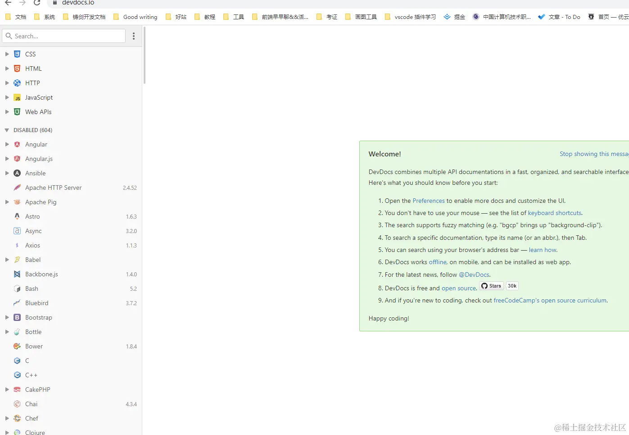Click the Bottle icon
629x435 pixels.
tap(17, 332)
